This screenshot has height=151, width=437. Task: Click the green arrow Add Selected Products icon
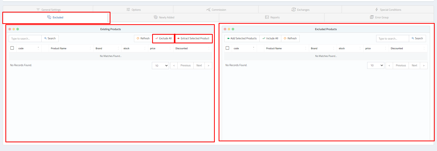(x=228, y=39)
